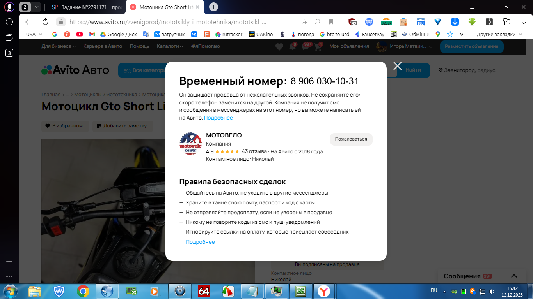Open the Google Maps bookmark icon
This screenshot has height=299, width=533.
click(x=438, y=34)
